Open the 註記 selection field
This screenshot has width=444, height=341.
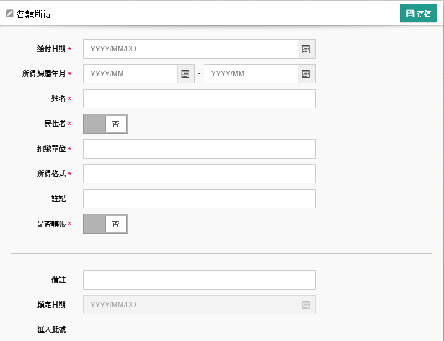[x=199, y=199]
